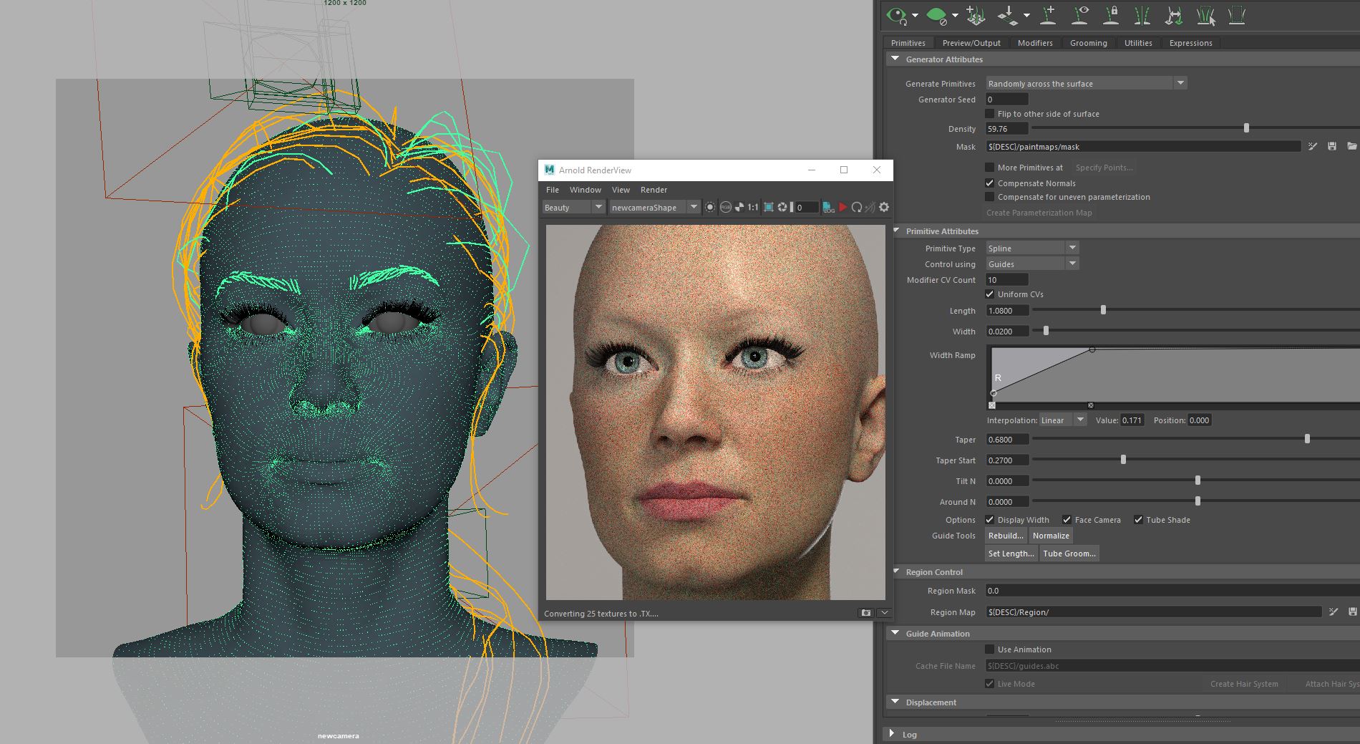Viewport: 1360px width, 744px height.
Task: Click the 1:1 zoom icon in RenderView
Action: (x=753, y=207)
